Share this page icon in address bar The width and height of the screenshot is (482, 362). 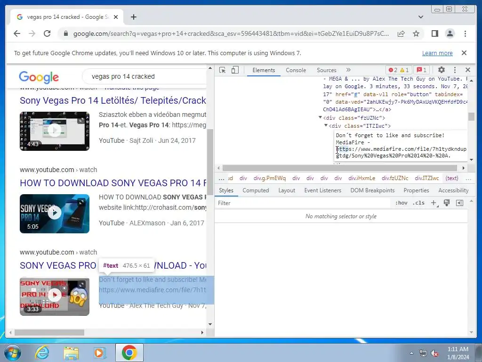coord(401,33)
